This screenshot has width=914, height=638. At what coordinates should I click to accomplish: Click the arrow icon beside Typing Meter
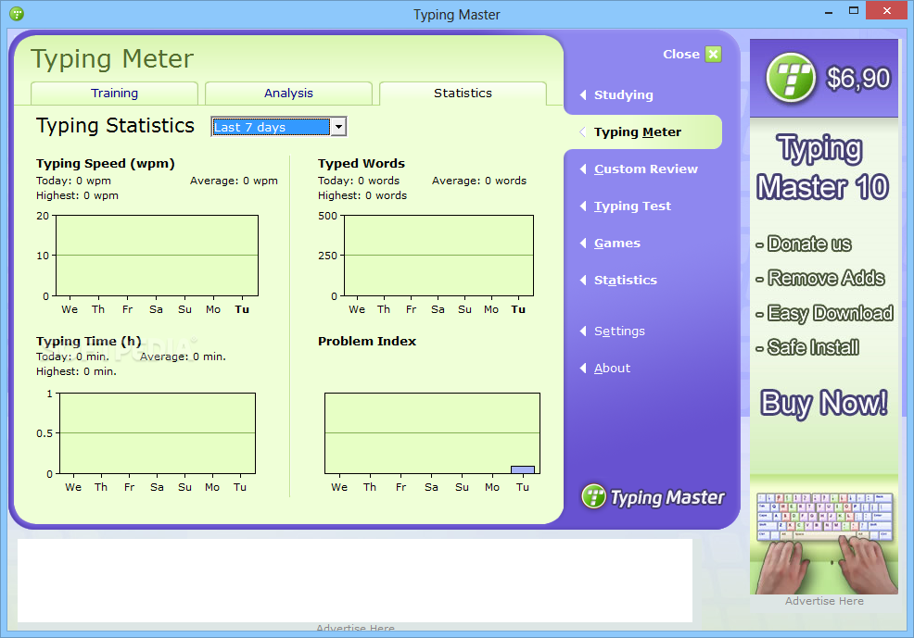pos(583,132)
